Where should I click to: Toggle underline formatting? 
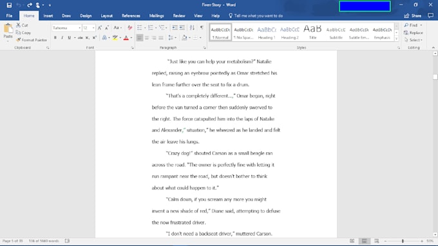pos(69,38)
